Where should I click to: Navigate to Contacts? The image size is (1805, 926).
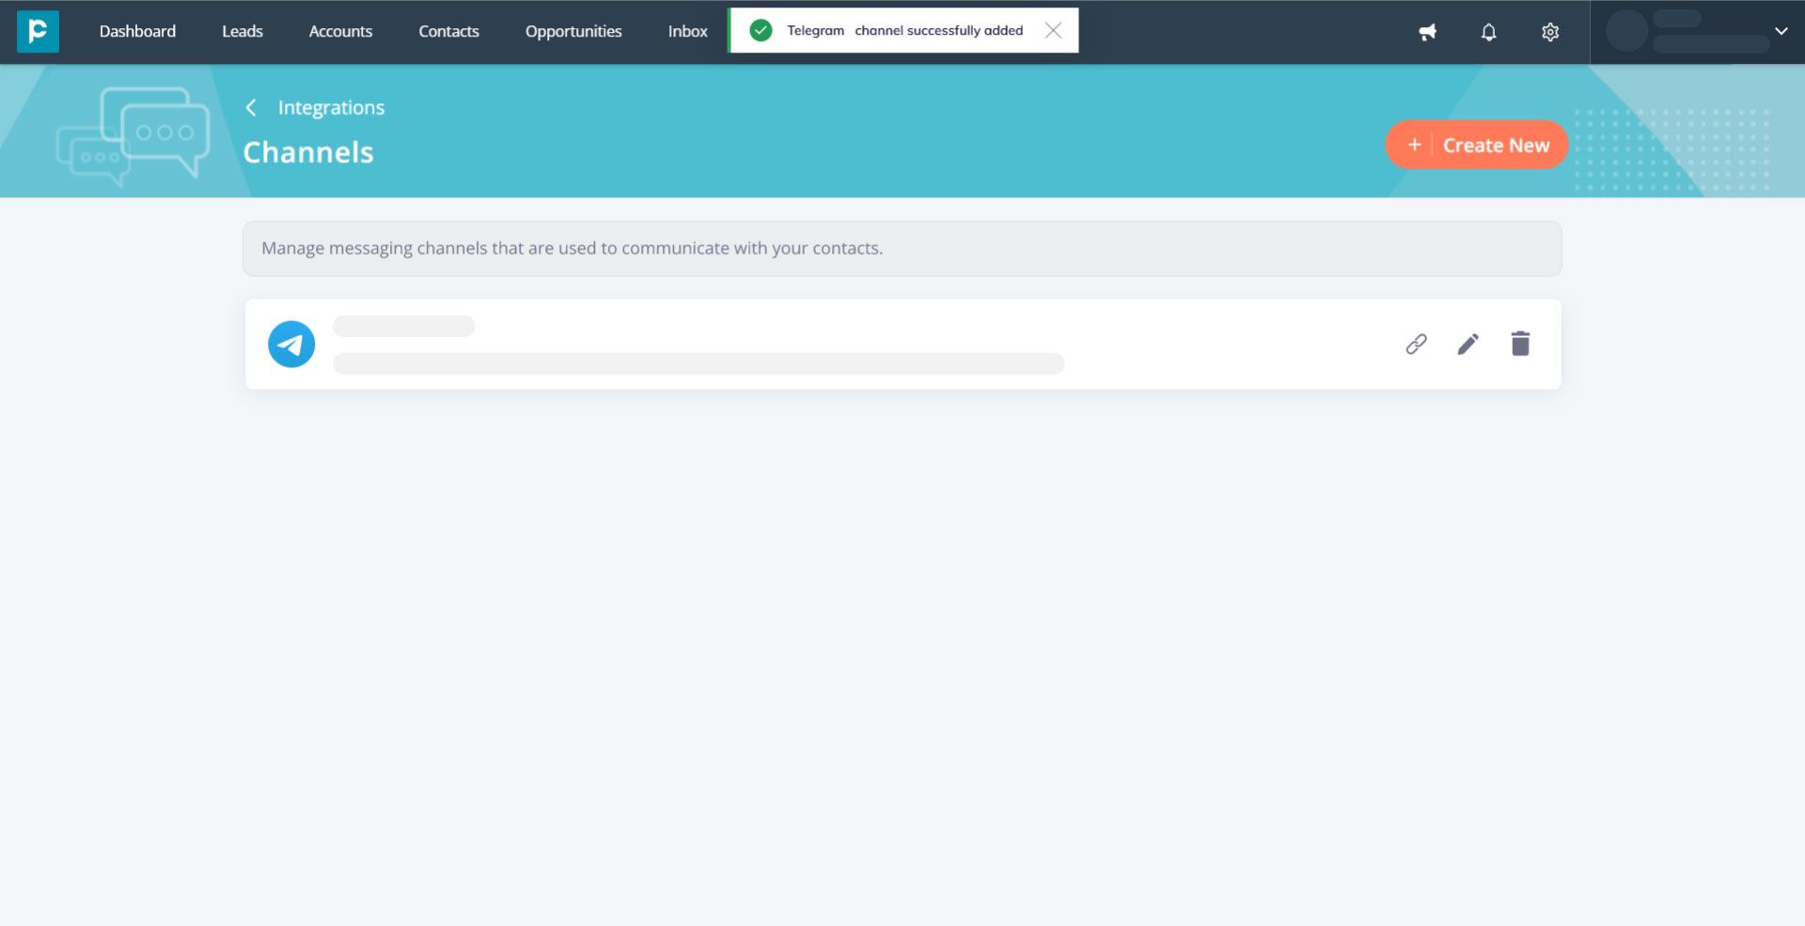coord(448,31)
